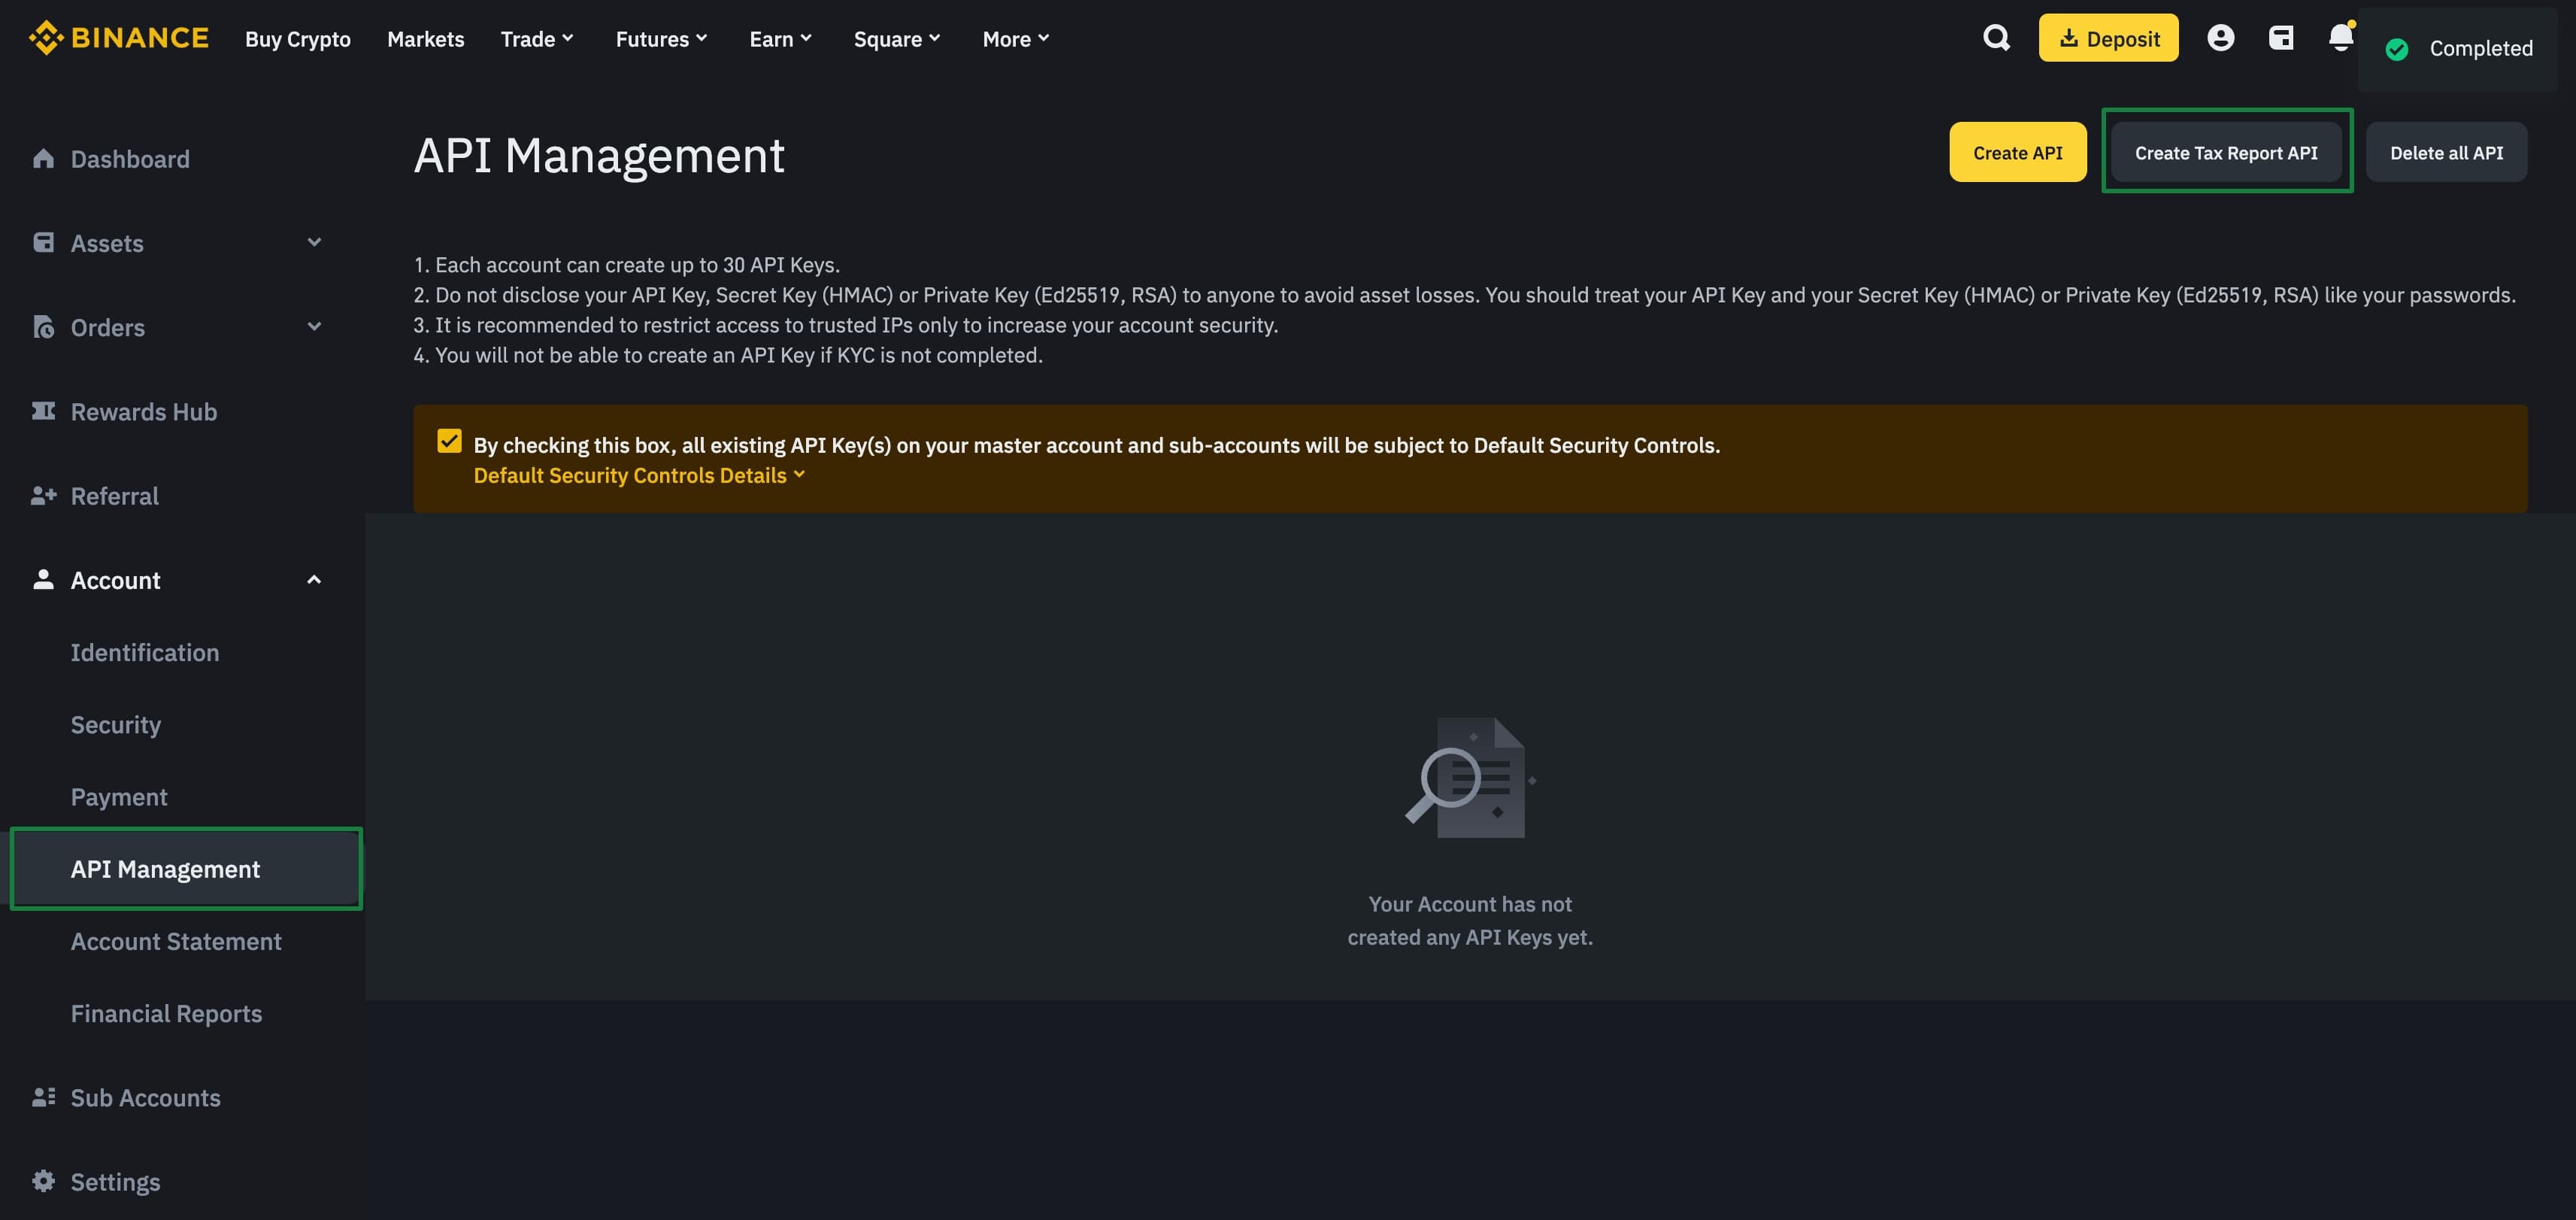The height and width of the screenshot is (1220, 2576).
Task: Expand the Trade dropdown menu
Action: (537, 39)
